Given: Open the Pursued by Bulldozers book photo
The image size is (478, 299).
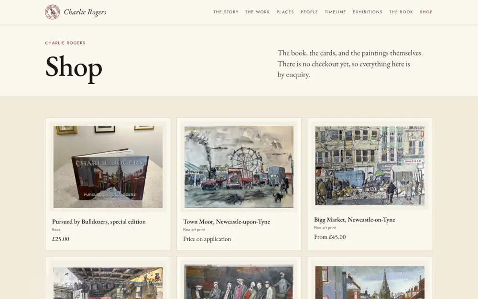Looking at the screenshot, I should point(108,167).
